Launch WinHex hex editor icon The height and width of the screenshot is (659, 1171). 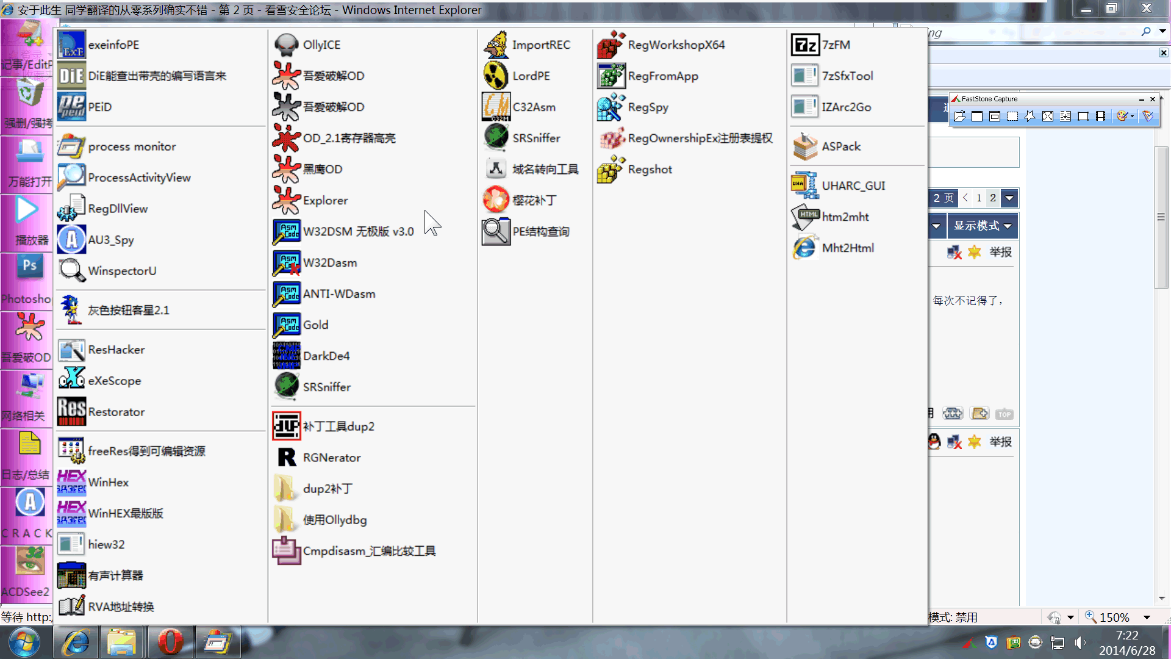pyautogui.click(x=71, y=482)
